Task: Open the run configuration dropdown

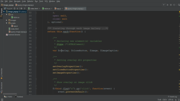Action: click(x=164, y=5)
